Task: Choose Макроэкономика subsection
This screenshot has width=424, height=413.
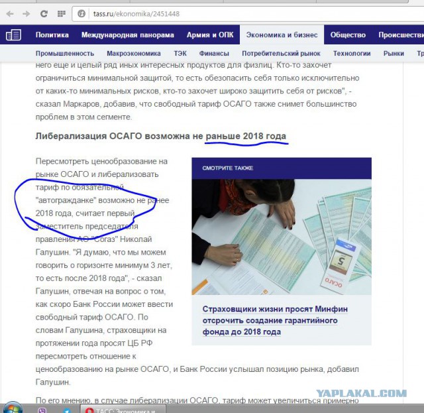Action: (x=134, y=53)
